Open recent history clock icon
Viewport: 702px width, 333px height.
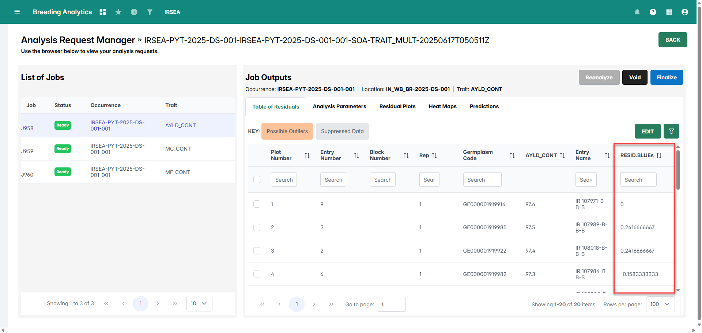point(134,12)
